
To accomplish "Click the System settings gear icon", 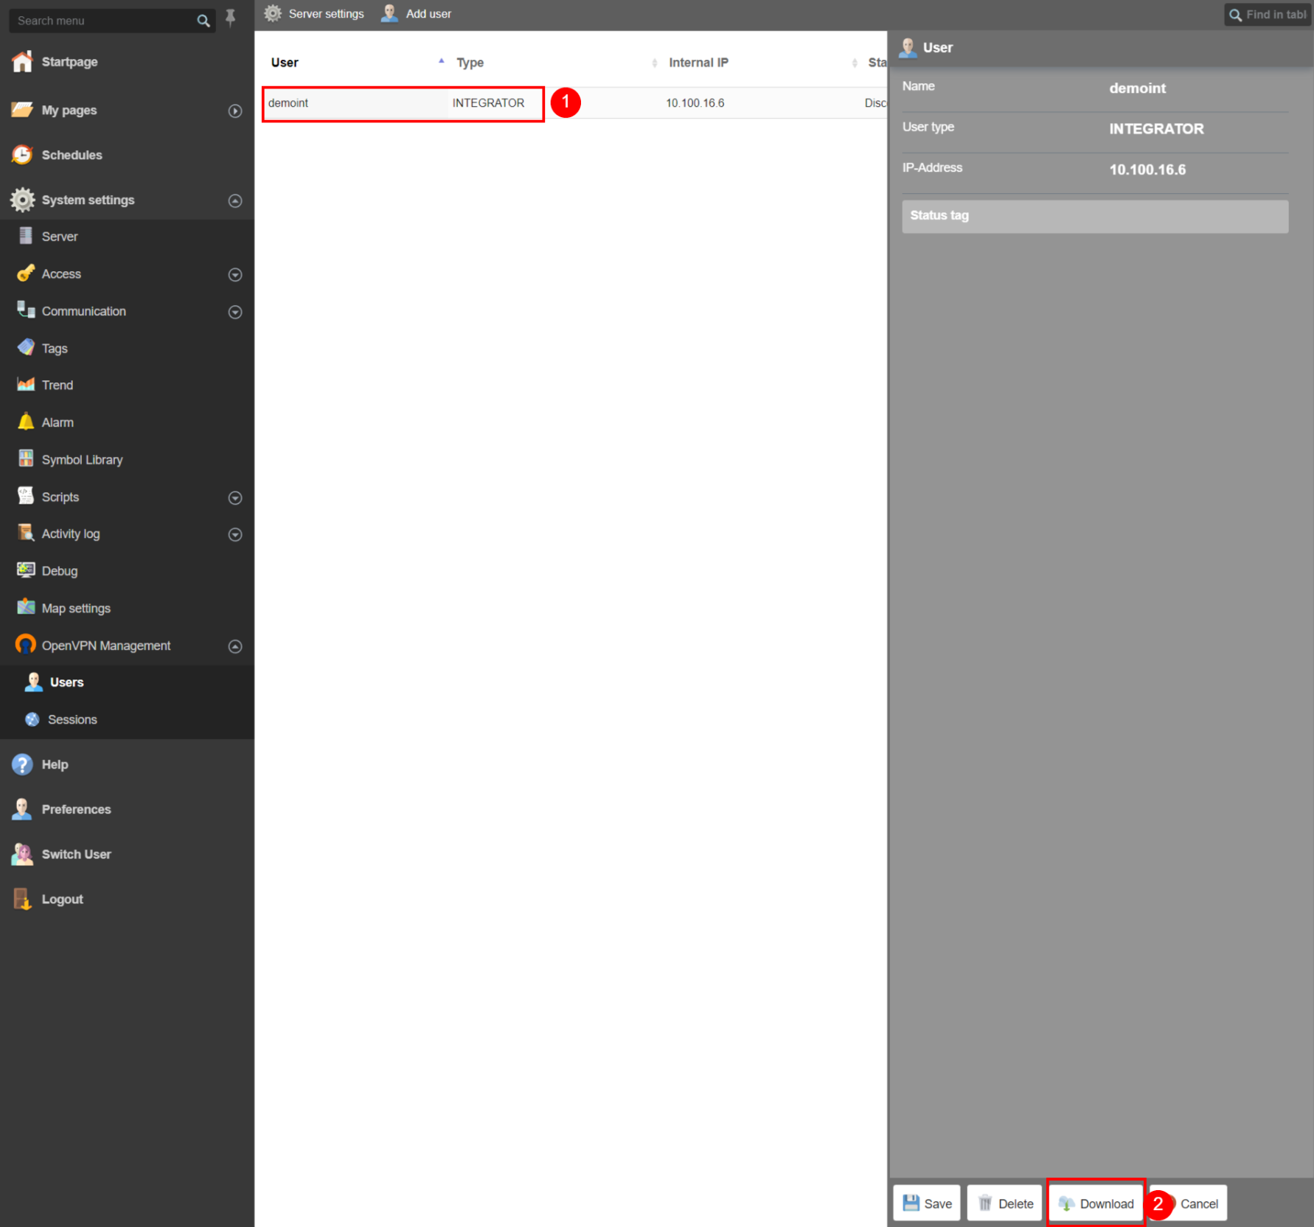I will click(22, 200).
